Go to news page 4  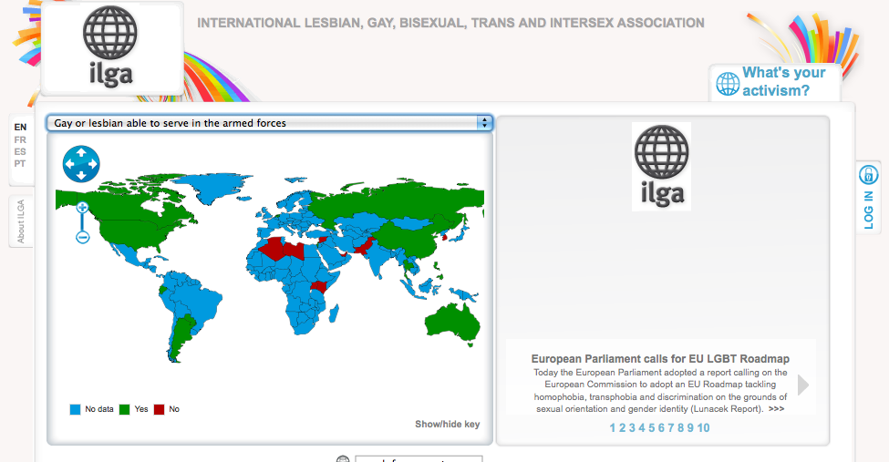click(x=642, y=428)
